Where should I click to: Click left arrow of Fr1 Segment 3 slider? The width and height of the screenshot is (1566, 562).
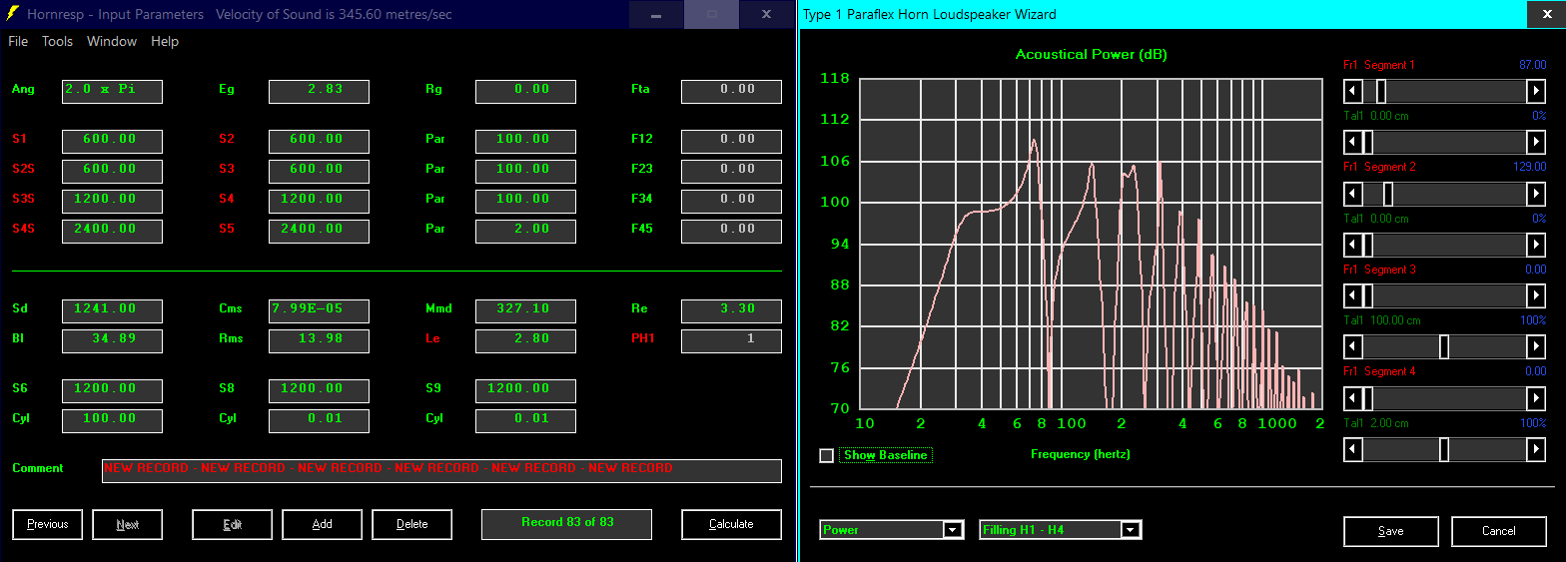(1352, 296)
